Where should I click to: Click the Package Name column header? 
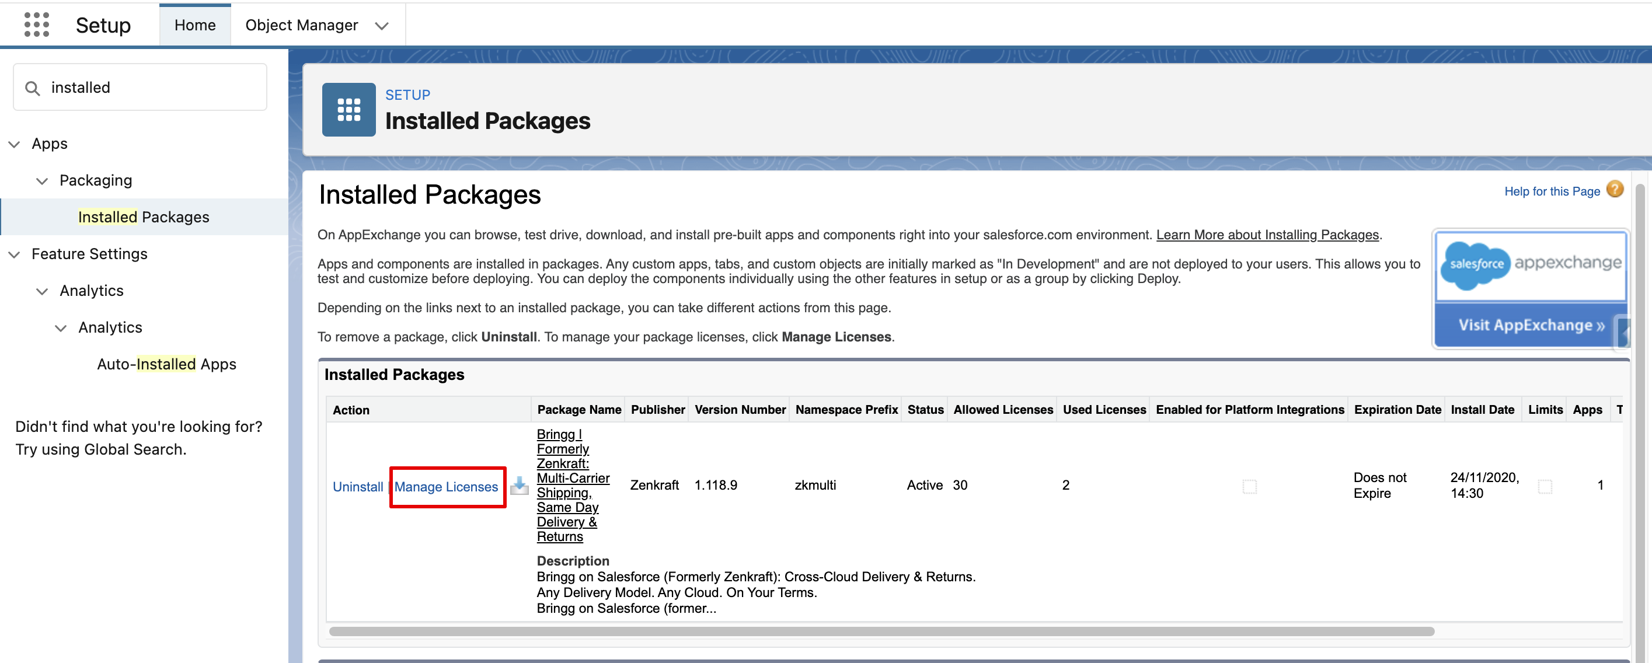(579, 409)
